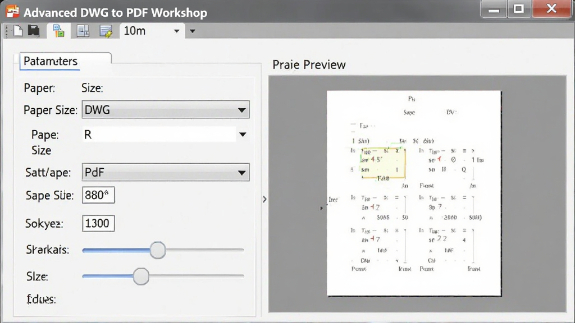The image size is (575, 323).
Task: Click the Satt/ape: label
Action: click(48, 172)
